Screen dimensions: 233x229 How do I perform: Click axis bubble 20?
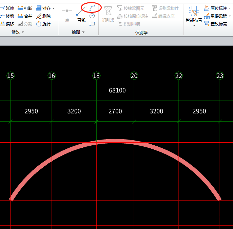[x=134, y=76]
